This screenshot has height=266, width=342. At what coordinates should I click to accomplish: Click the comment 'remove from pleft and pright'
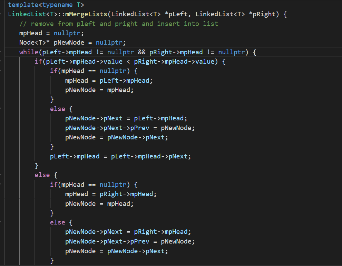tap(84, 24)
